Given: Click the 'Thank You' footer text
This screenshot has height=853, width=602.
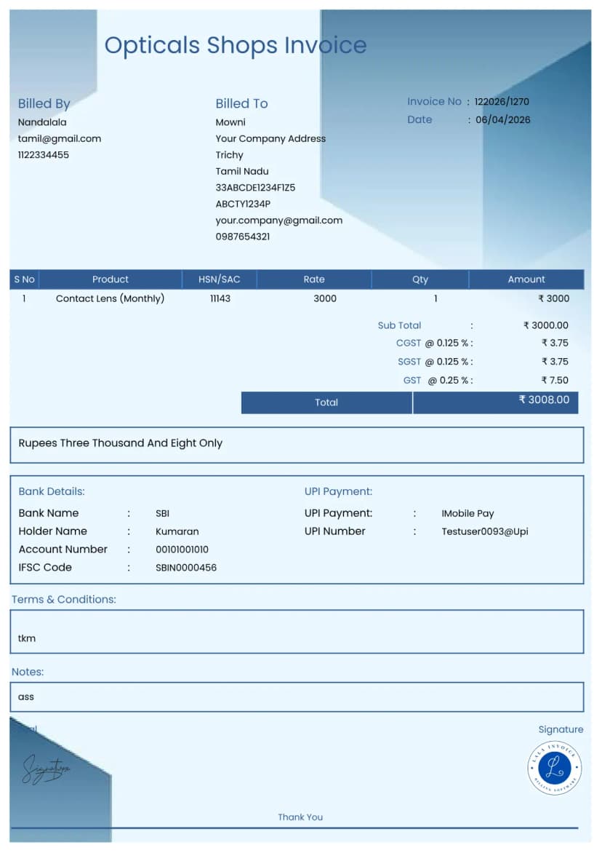Looking at the screenshot, I should [300, 817].
